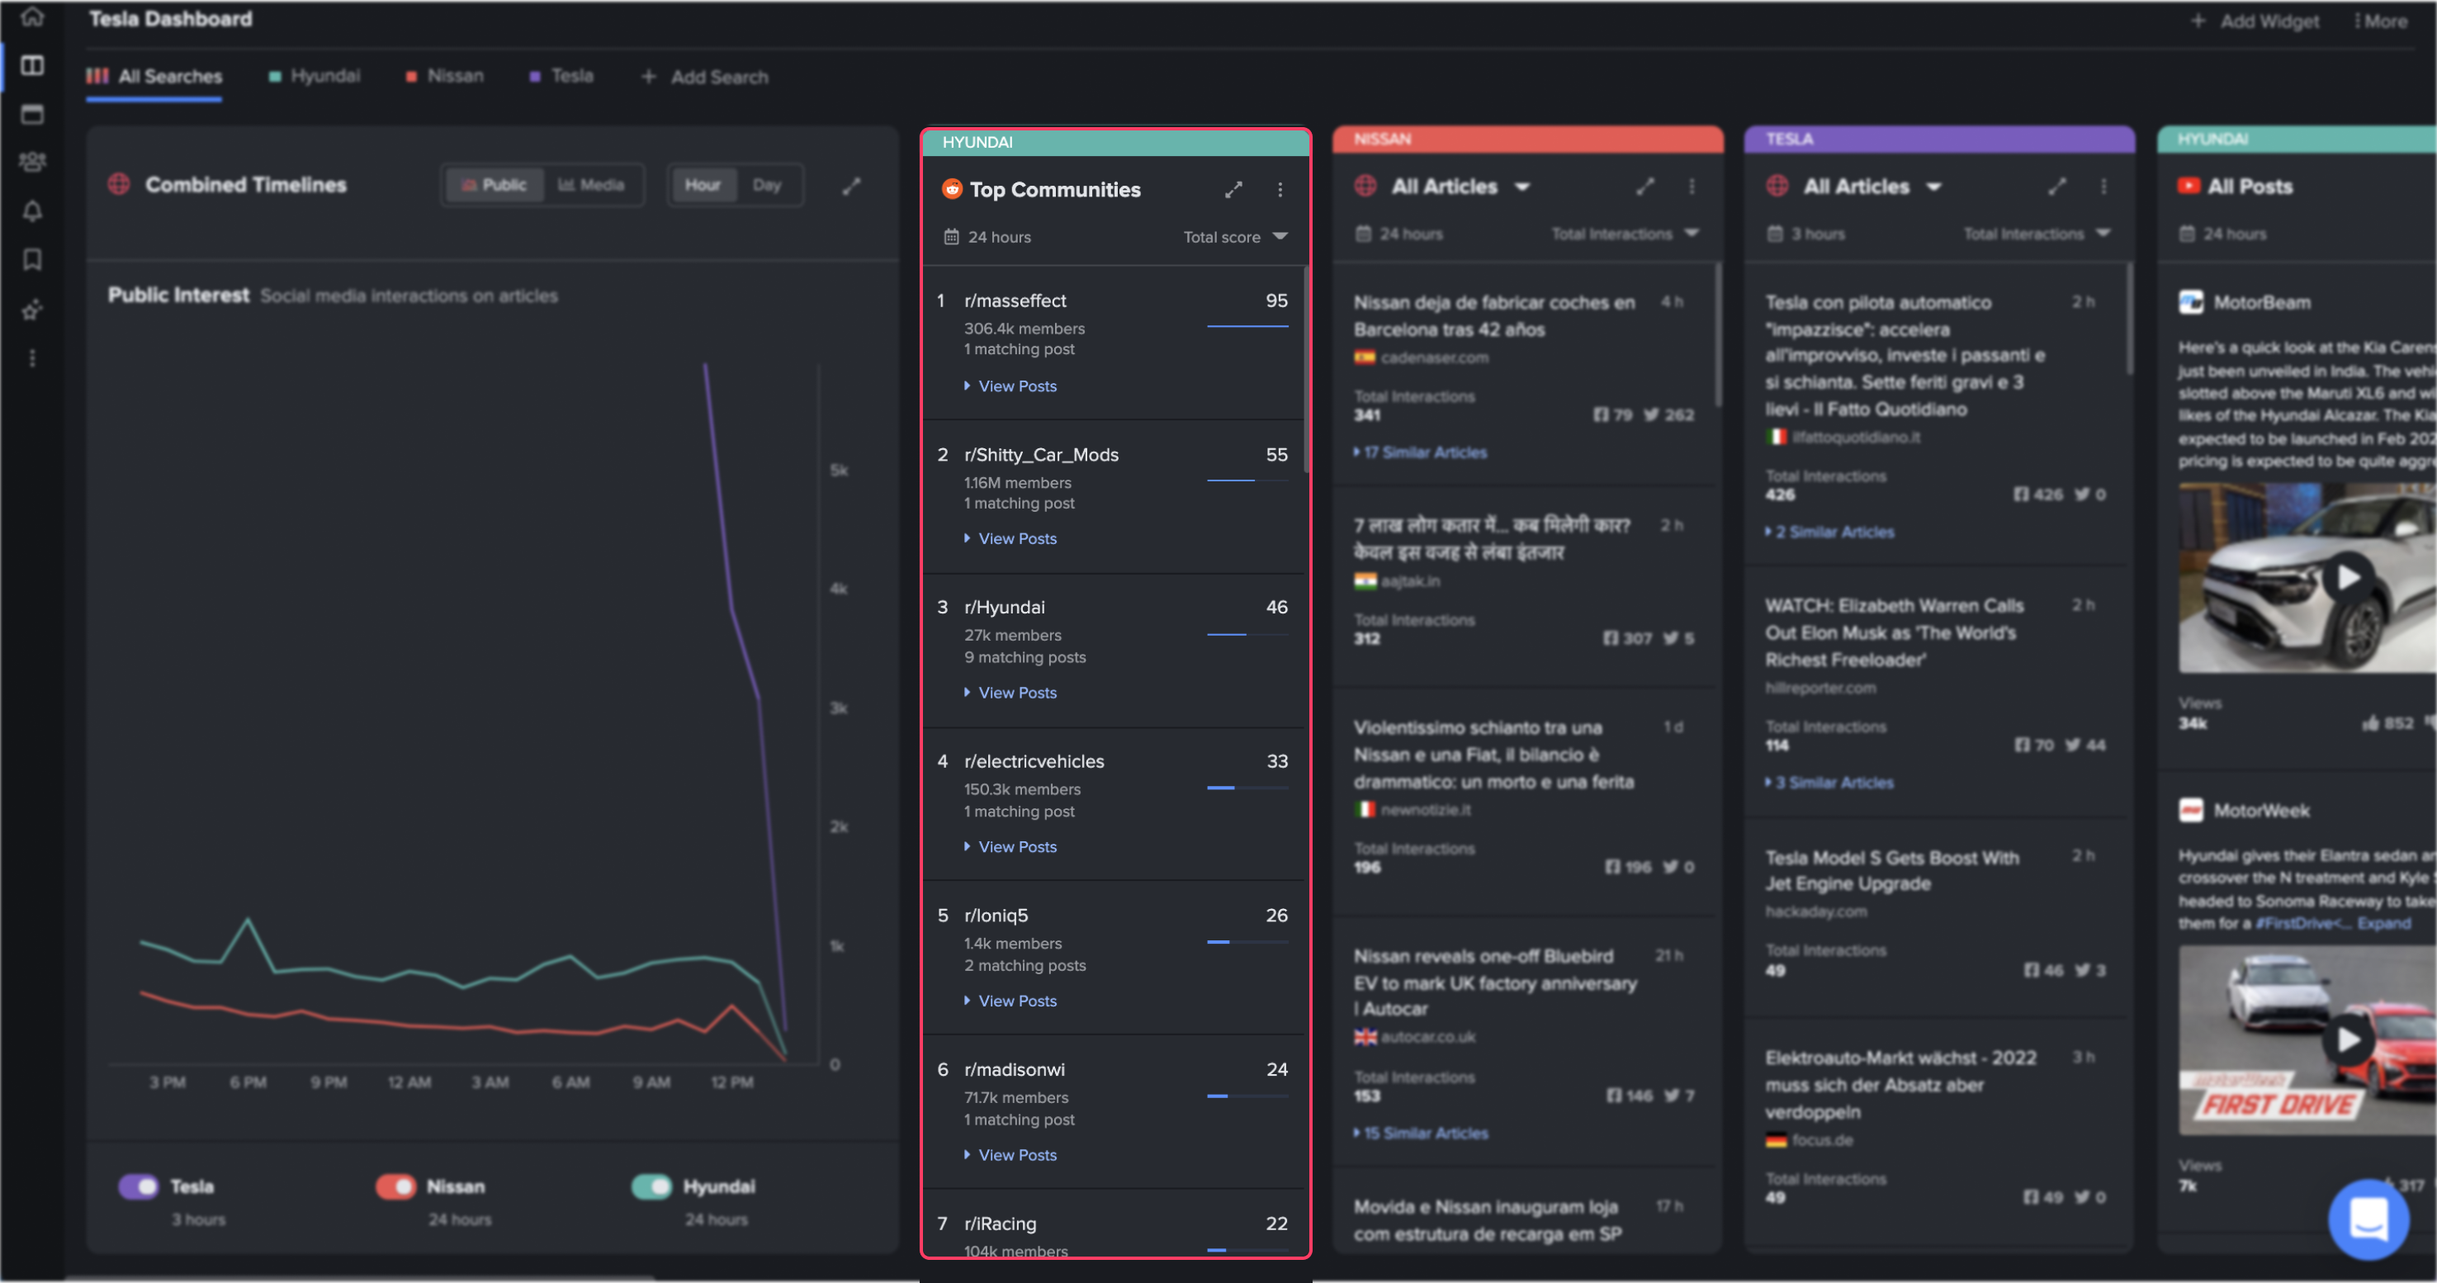
Task: Open the alerts bell icon
Action: point(32,211)
